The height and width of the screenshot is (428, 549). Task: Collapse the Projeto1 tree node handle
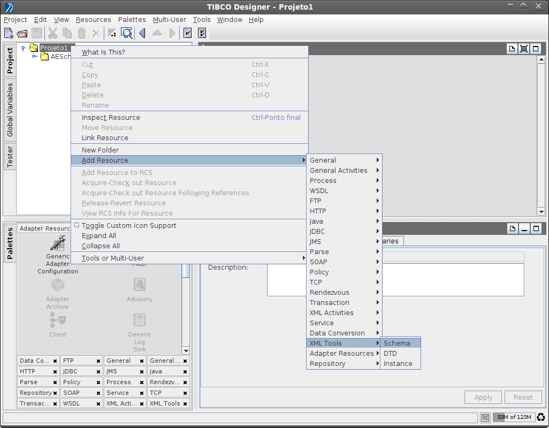click(x=23, y=48)
